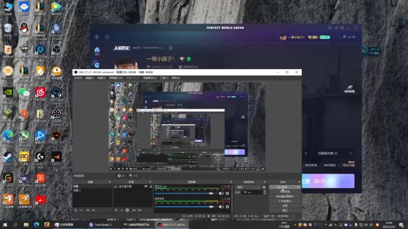Move scene down in Scenes panel
Image resolution: width=408 pixels, height=229 pixels.
click(x=93, y=210)
